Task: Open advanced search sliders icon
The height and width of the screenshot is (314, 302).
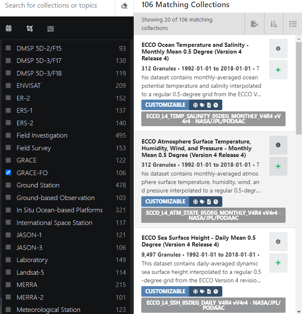Action: [51, 29]
